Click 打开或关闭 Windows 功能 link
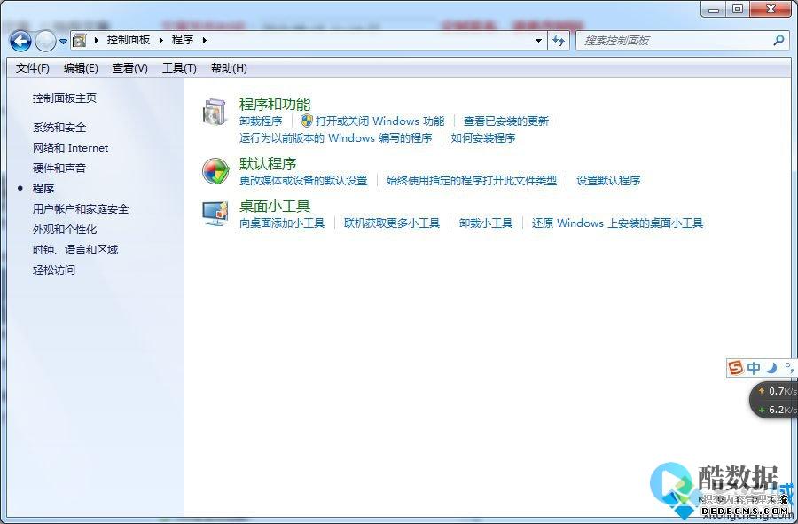Screen dimensions: 798x524 click(x=379, y=121)
